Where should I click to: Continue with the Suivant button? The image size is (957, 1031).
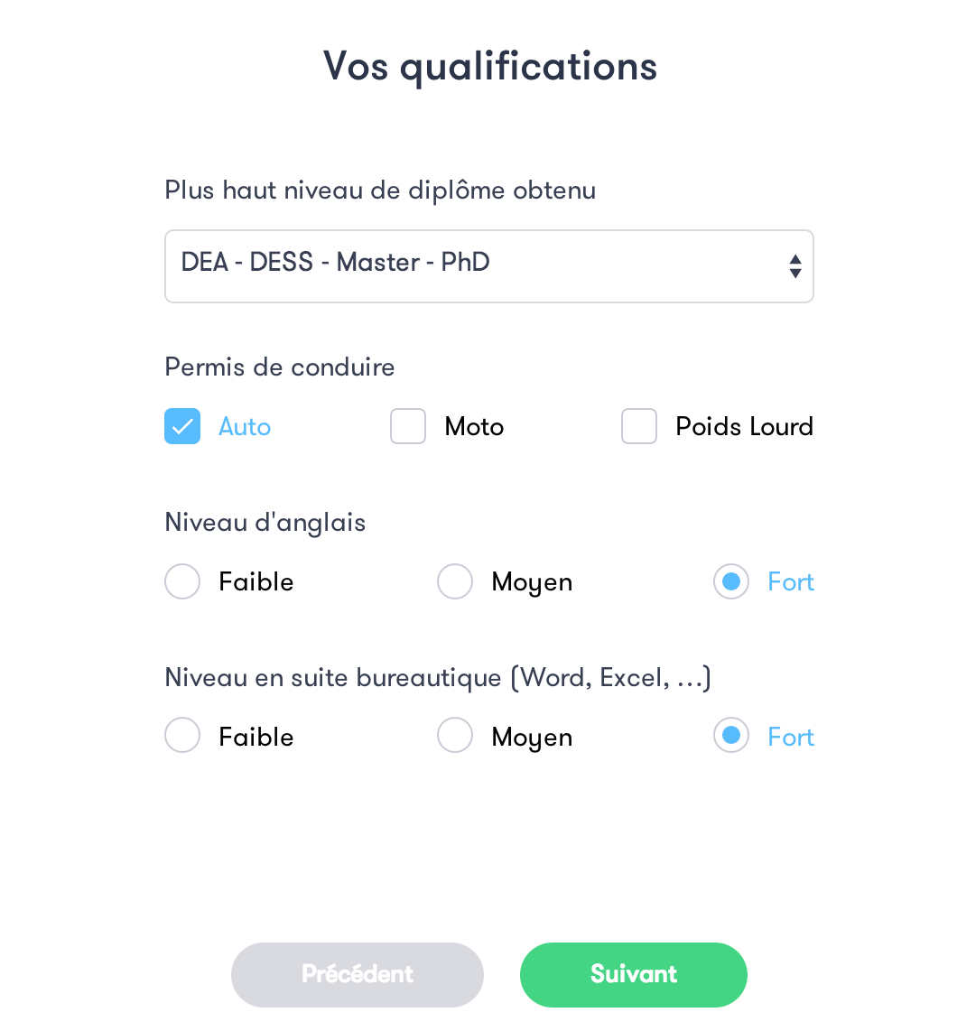pos(634,974)
